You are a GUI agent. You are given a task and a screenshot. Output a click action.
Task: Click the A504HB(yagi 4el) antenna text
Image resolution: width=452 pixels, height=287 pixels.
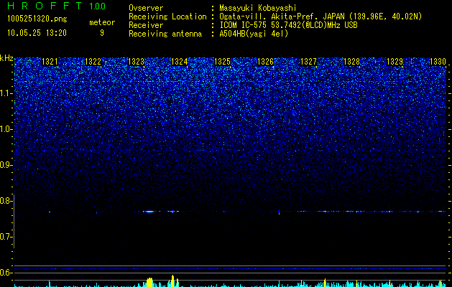pos(254,34)
